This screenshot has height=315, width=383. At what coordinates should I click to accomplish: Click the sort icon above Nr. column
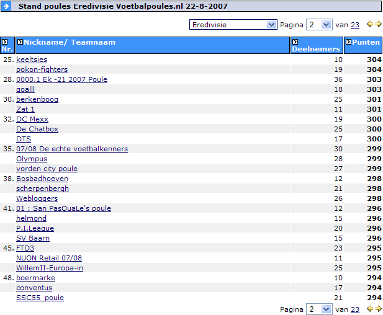pyautogui.click(x=4, y=42)
